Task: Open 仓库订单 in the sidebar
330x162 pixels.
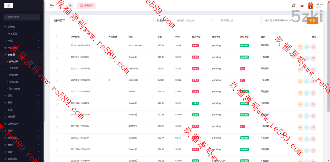Action: point(14,68)
